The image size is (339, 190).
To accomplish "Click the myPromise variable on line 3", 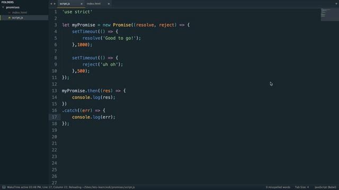I will coord(84,25).
